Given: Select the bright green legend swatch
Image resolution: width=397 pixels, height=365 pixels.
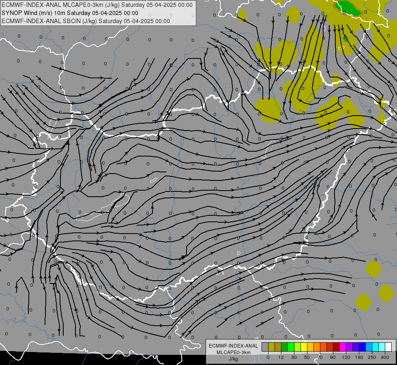Looking at the screenshot, I should tap(291, 347).
